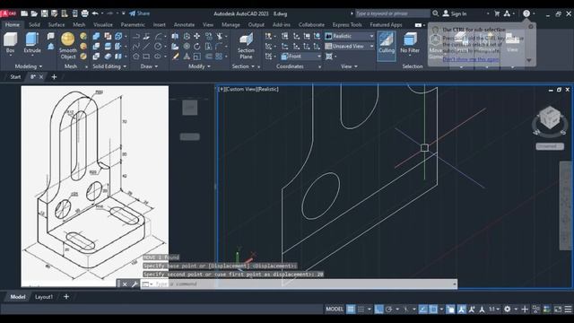Click the Rotate tool in Modify panel
Screen dimensions: 574x323
[197, 46]
